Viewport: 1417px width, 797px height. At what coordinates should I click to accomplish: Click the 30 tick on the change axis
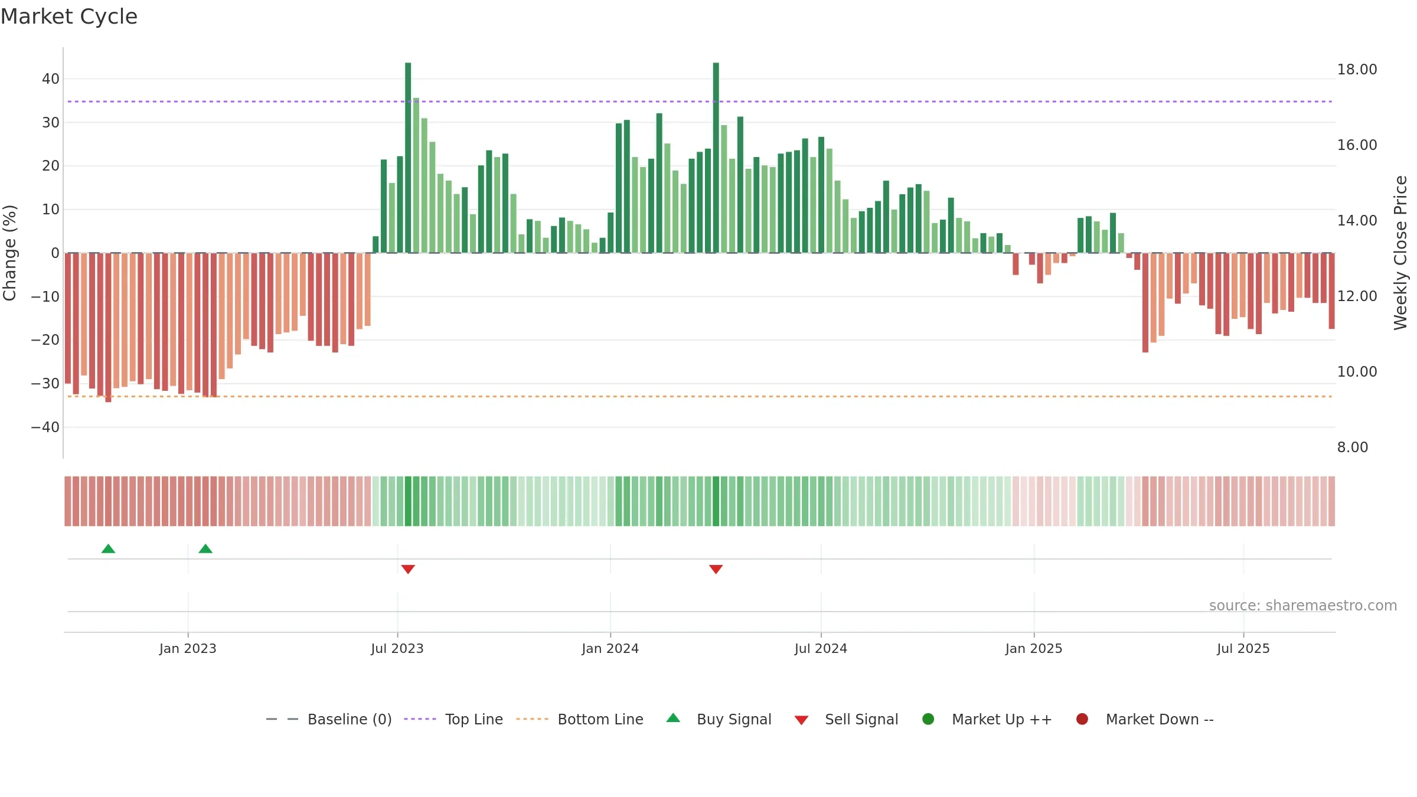[51, 122]
